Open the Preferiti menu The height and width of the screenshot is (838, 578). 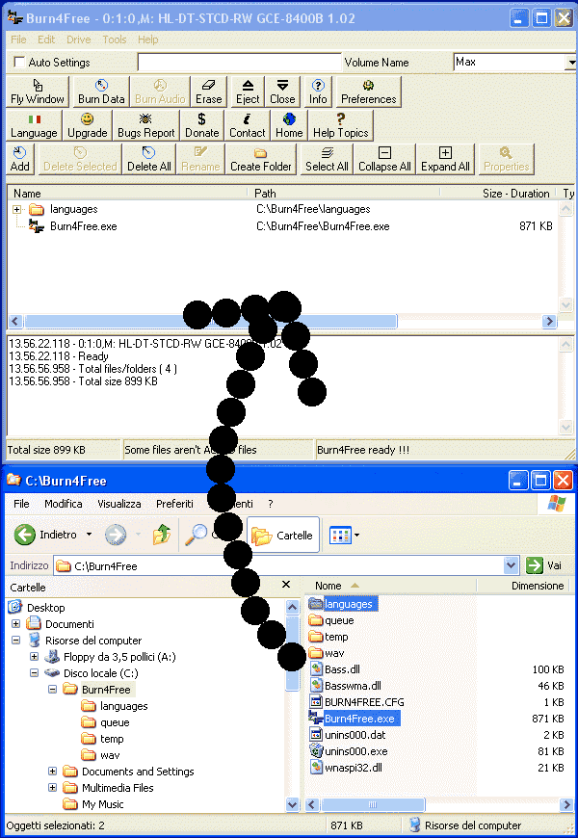pyautogui.click(x=174, y=504)
